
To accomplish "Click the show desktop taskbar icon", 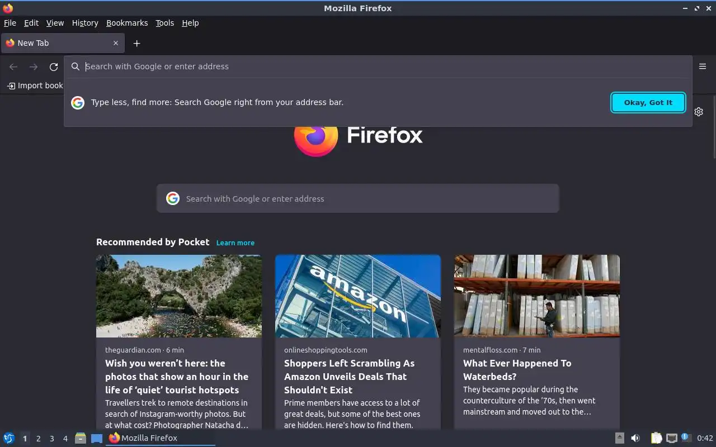I will (x=97, y=438).
